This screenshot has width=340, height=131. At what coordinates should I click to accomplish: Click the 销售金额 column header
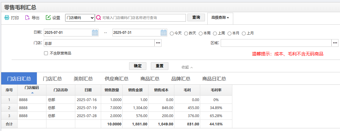coord(135,90)
